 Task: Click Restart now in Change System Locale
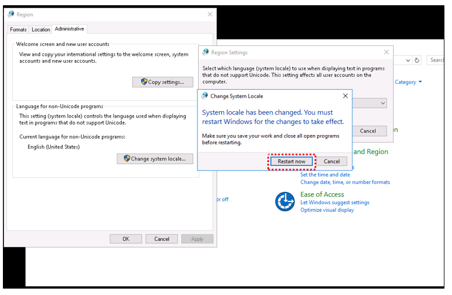(x=291, y=162)
